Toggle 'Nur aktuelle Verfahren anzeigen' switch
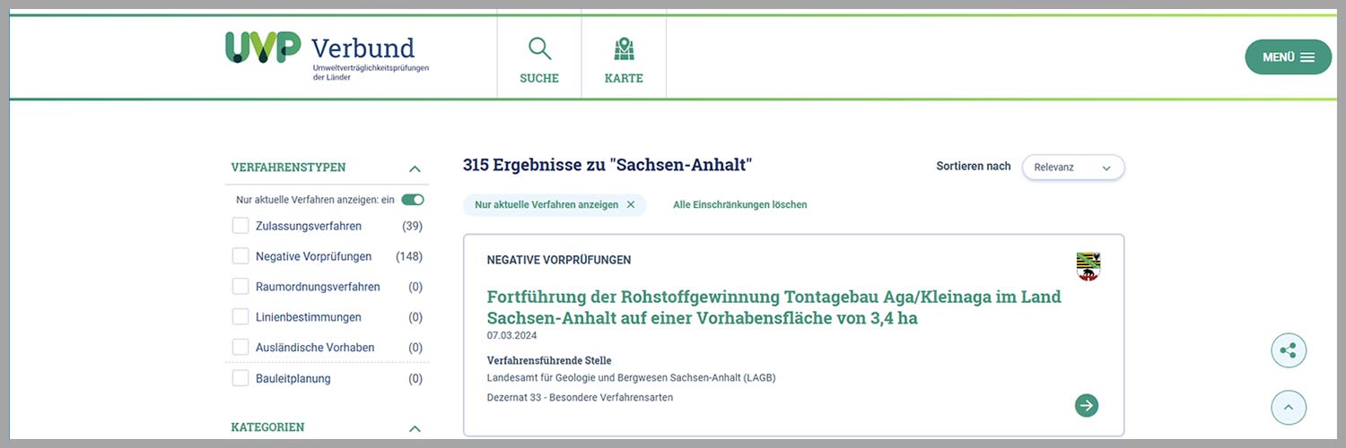Image resolution: width=1346 pixels, height=448 pixels. [413, 200]
